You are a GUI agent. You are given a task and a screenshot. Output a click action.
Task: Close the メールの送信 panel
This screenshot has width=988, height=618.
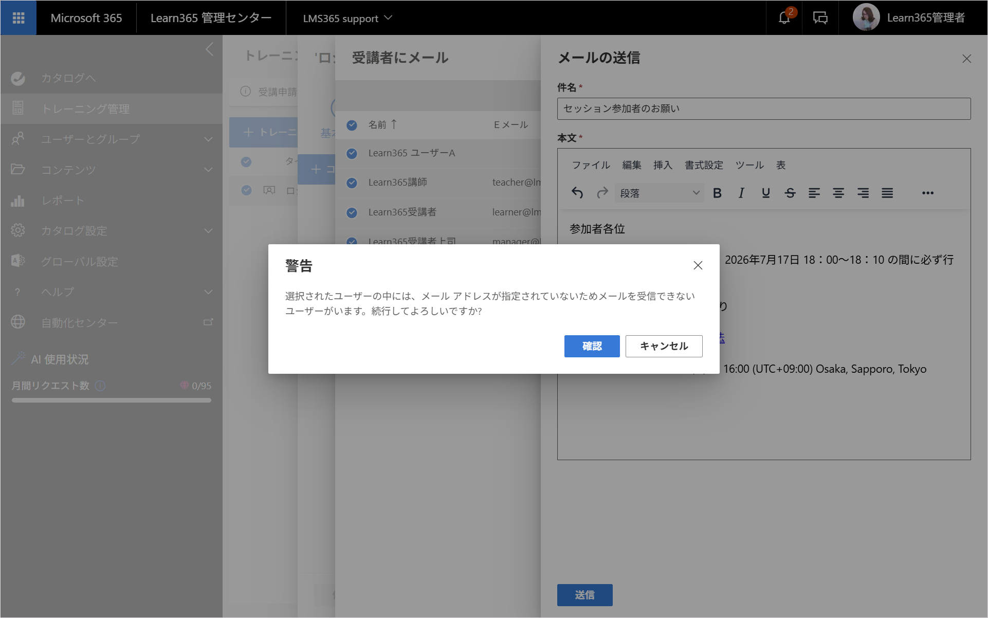click(x=967, y=59)
